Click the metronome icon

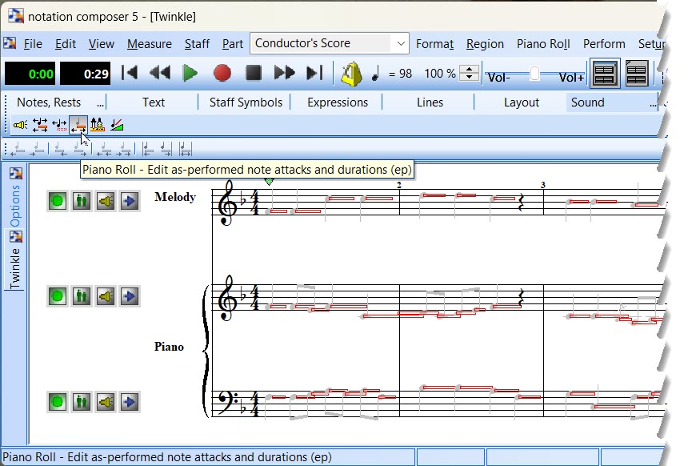coord(351,74)
